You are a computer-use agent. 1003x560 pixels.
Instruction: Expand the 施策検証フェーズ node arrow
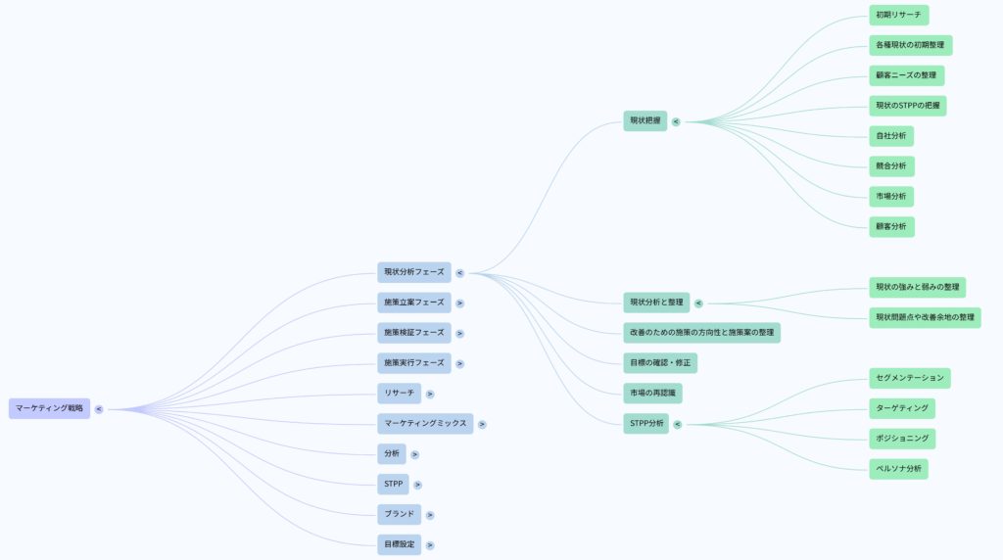[460, 334]
